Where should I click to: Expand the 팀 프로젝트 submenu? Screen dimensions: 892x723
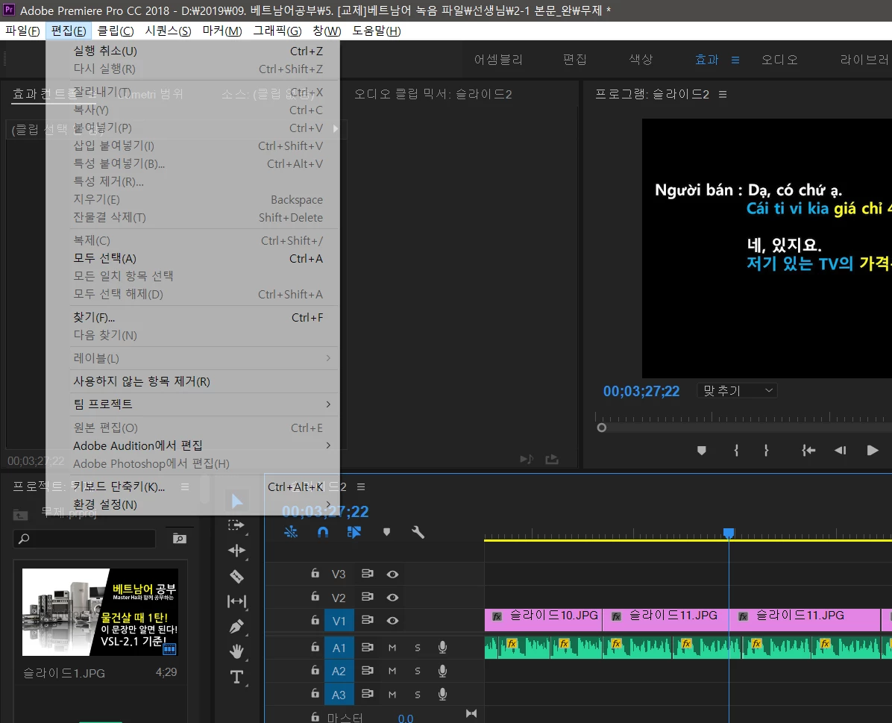pyautogui.click(x=328, y=404)
